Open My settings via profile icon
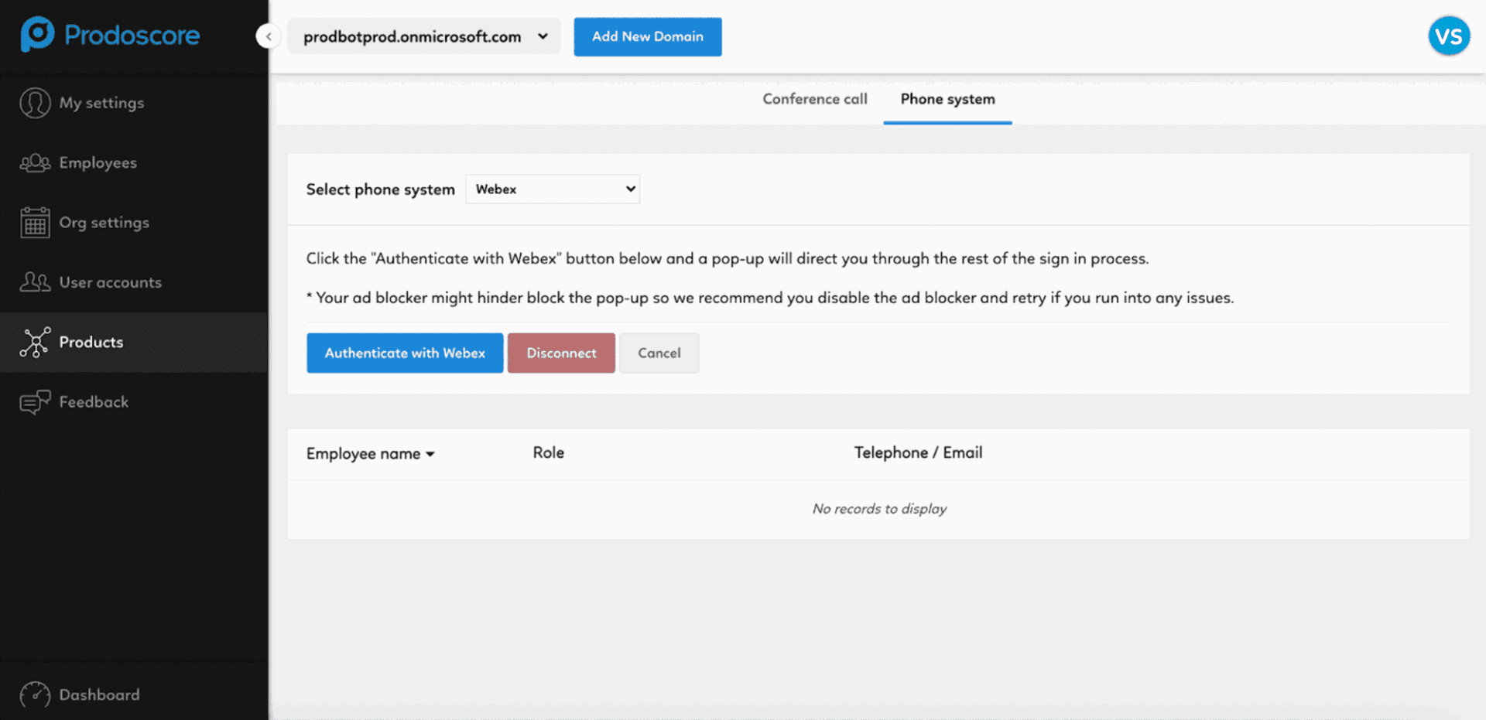1486x720 pixels. [35, 103]
